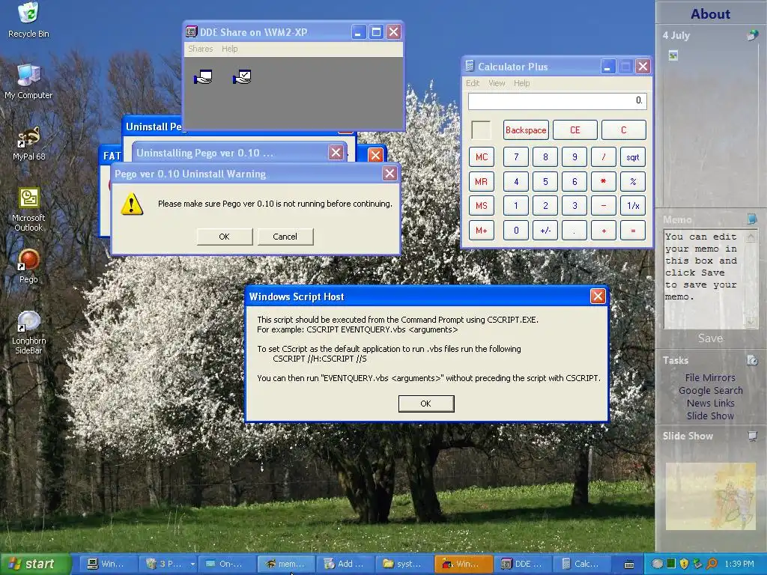Click inside the Memo text box
This screenshot has width=767, height=575.
point(704,279)
